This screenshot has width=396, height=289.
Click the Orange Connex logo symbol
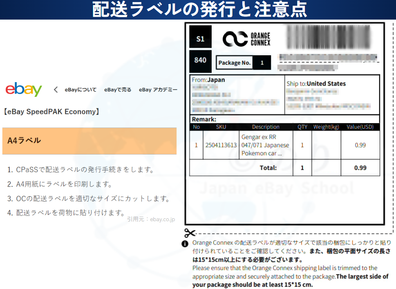click(235, 39)
